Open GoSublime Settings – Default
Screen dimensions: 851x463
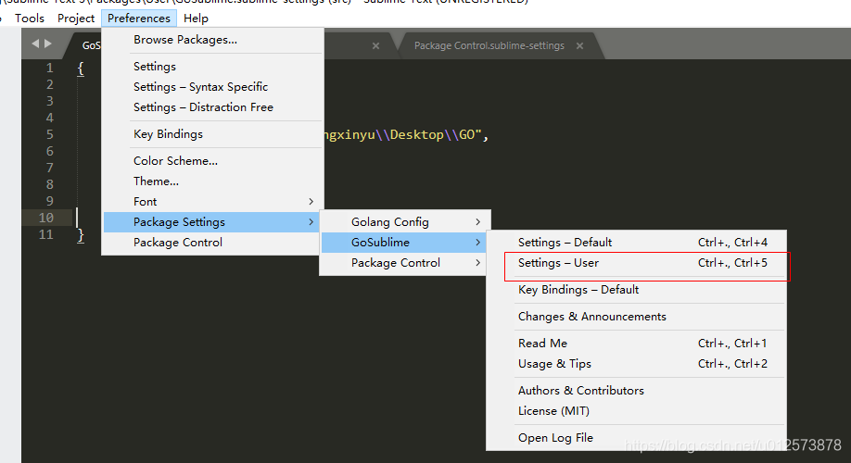[x=636, y=243]
